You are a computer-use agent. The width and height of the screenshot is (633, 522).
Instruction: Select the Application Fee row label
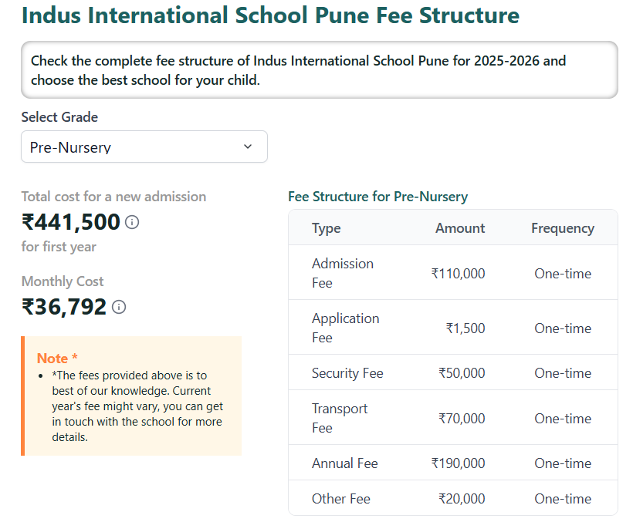tap(345, 328)
